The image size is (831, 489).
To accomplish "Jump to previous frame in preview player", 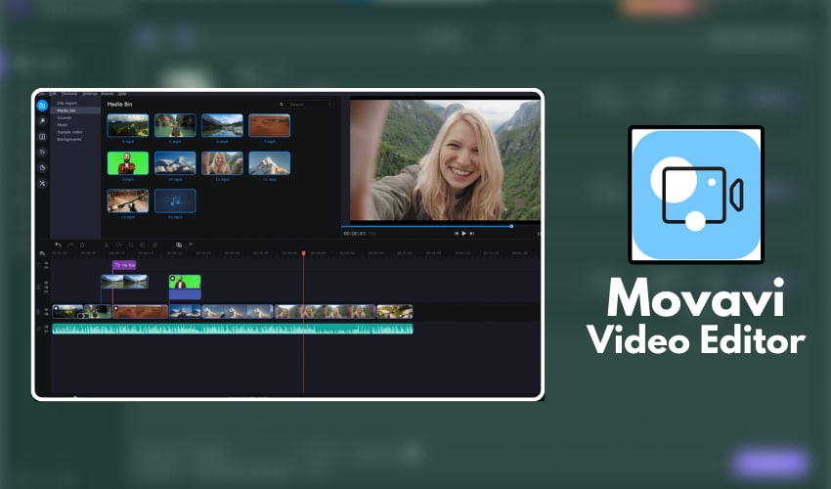I will pos(456,234).
